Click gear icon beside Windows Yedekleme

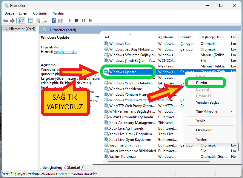[x=106, y=89]
